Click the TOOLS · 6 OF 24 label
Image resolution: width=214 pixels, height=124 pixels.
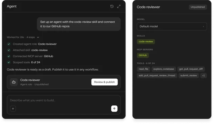145,63
